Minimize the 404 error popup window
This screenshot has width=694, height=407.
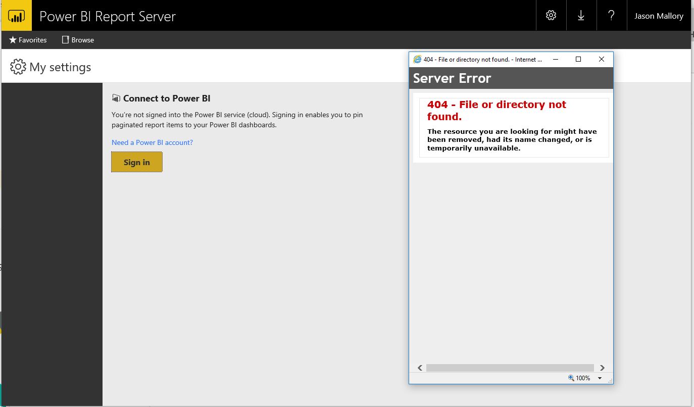[556, 59]
